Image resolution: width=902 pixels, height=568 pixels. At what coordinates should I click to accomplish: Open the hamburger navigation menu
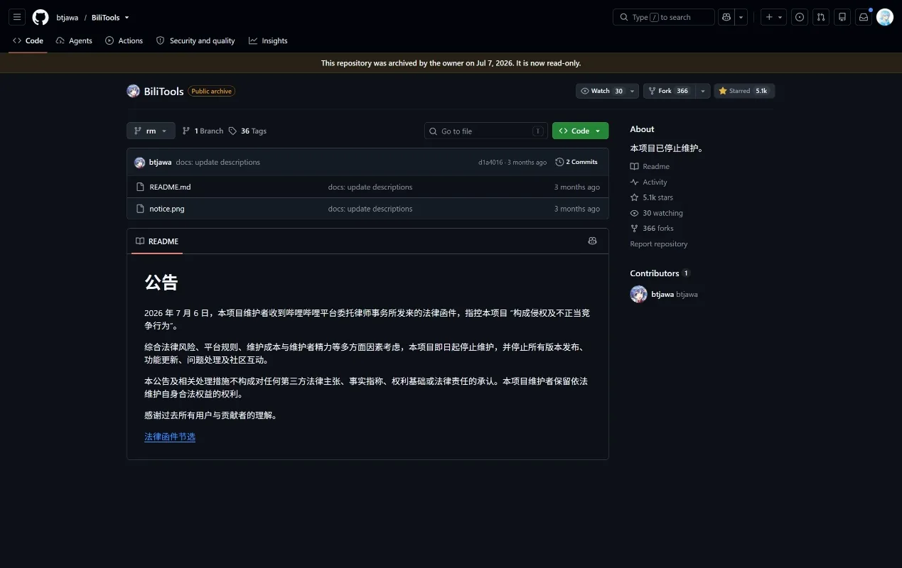pos(17,17)
